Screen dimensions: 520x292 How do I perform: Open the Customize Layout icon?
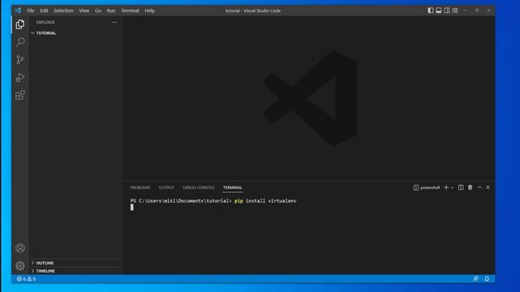455,11
